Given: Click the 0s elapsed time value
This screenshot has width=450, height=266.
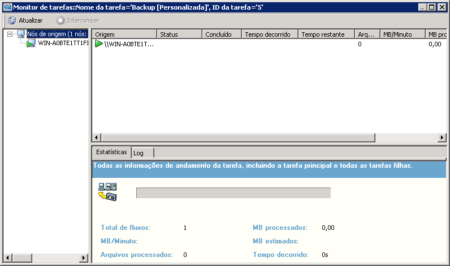Looking at the screenshot, I should pyautogui.click(x=325, y=255).
